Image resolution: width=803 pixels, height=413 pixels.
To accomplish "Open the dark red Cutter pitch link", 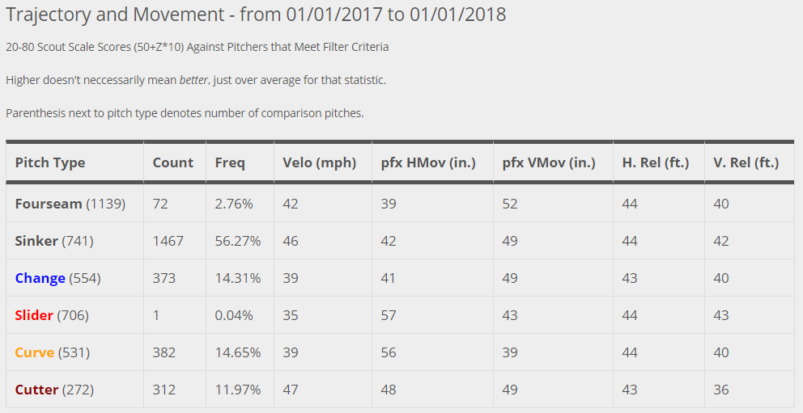I will pyautogui.click(x=36, y=390).
